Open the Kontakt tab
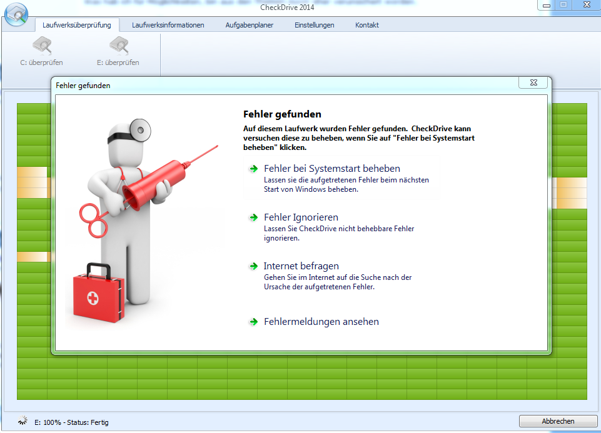The height and width of the screenshot is (433, 601). click(367, 25)
